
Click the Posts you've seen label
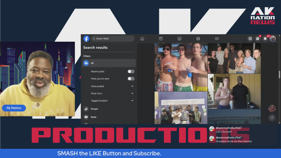coord(100,79)
